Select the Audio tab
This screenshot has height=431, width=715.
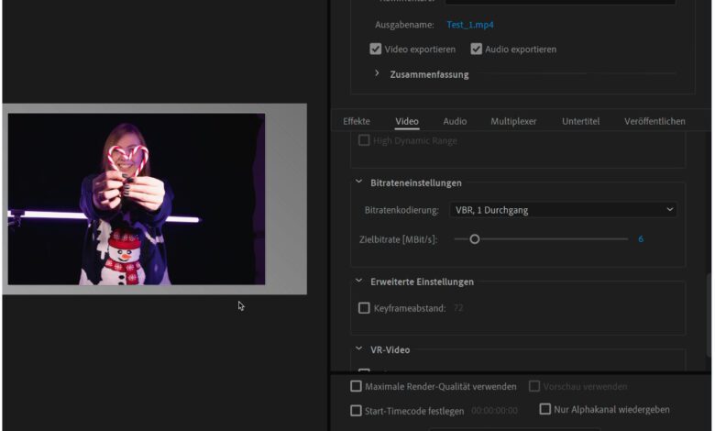tap(455, 121)
